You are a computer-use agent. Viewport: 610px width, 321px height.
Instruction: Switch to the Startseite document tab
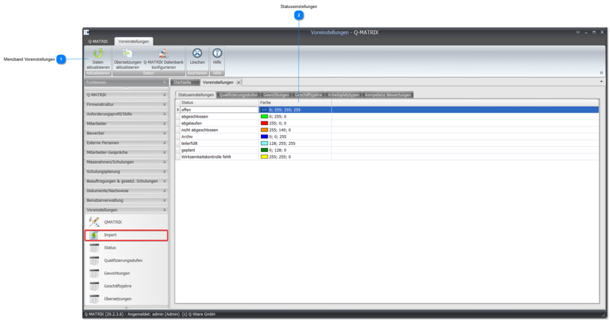184,82
